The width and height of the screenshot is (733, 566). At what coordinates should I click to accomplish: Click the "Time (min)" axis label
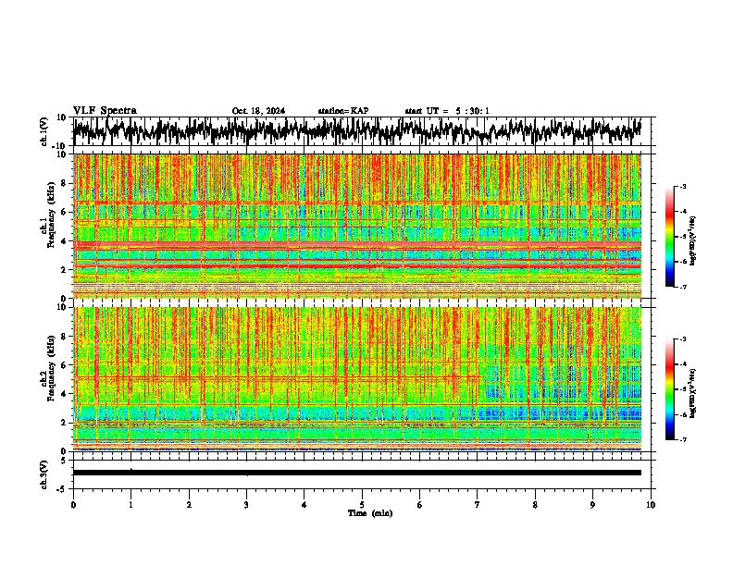click(x=370, y=513)
